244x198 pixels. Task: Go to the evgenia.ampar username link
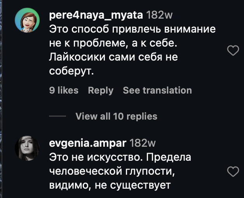pos(87,143)
